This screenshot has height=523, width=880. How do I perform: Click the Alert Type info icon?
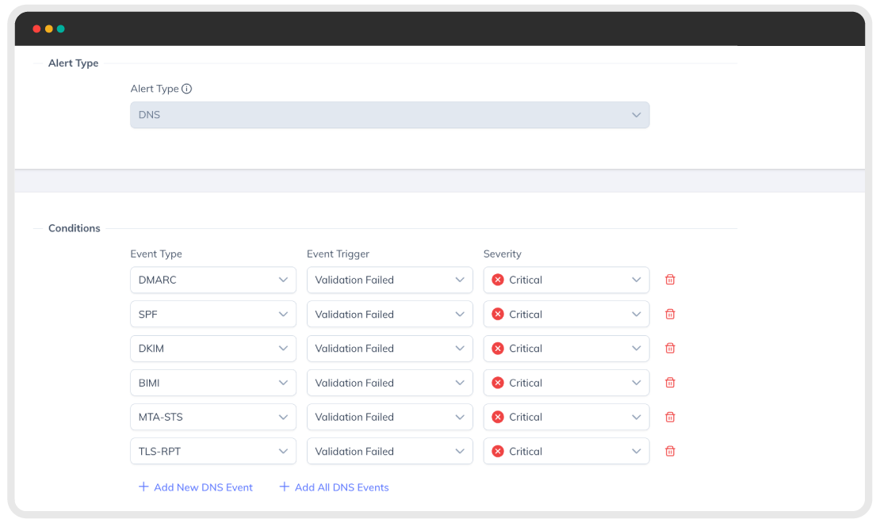[187, 89]
